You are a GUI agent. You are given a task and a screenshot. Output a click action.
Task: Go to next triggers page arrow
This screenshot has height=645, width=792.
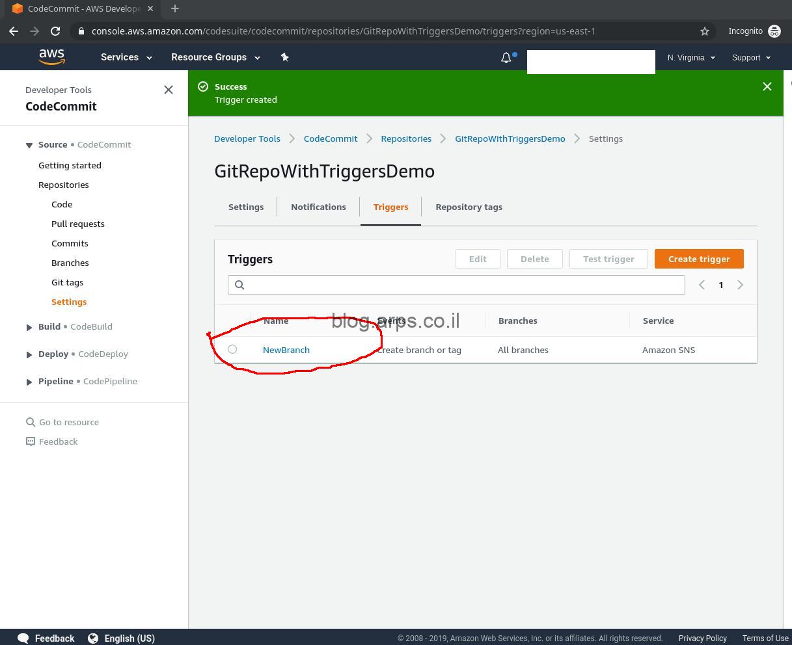pos(740,285)
